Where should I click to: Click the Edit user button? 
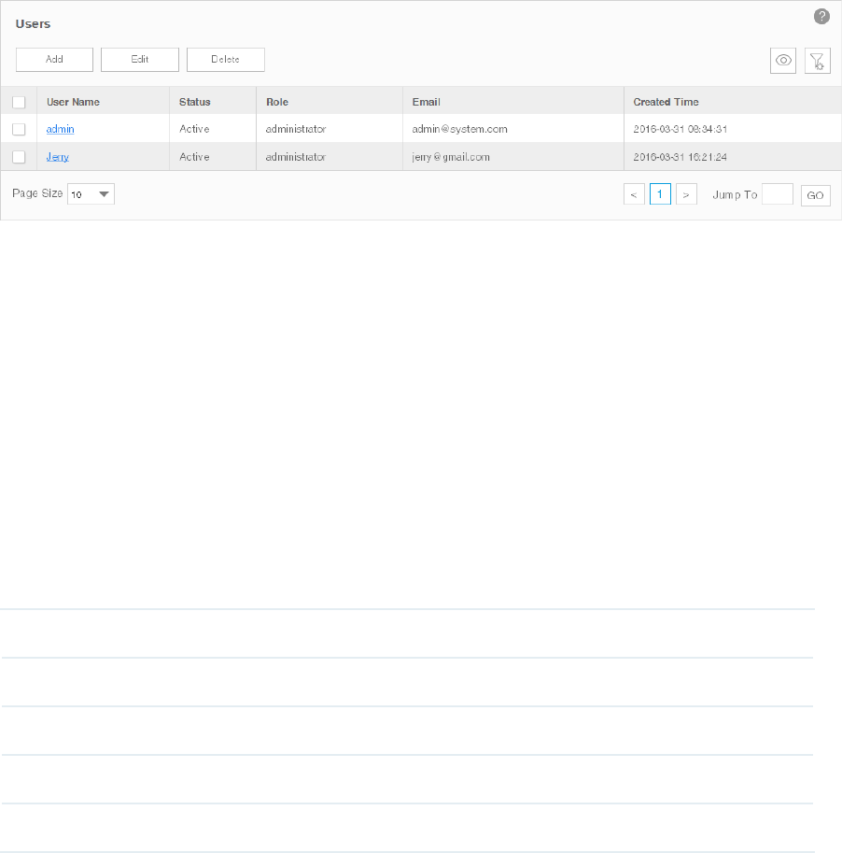coord(140,59)
